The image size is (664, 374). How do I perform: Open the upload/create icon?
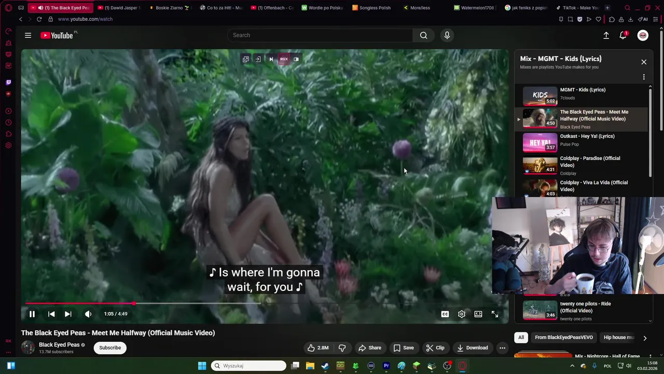point(606,35)
